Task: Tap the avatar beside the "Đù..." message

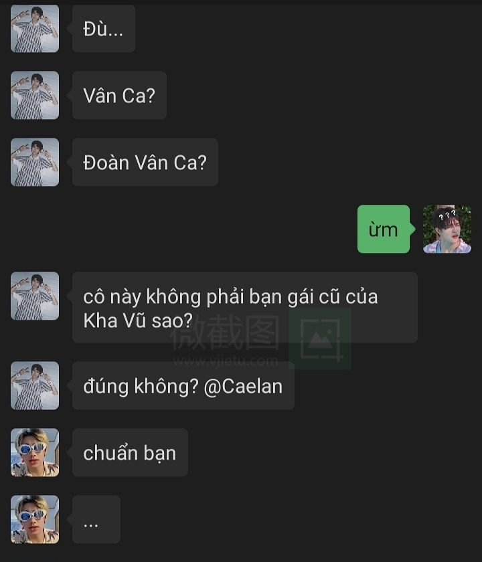Action: click(x=35, y=29)
